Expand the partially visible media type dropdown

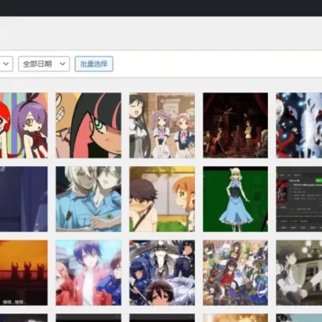pyautogui.click(x=6, y=64)
